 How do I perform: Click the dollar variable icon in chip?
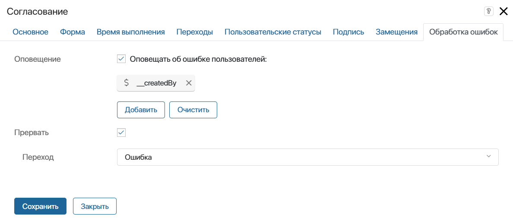[126, 83]
